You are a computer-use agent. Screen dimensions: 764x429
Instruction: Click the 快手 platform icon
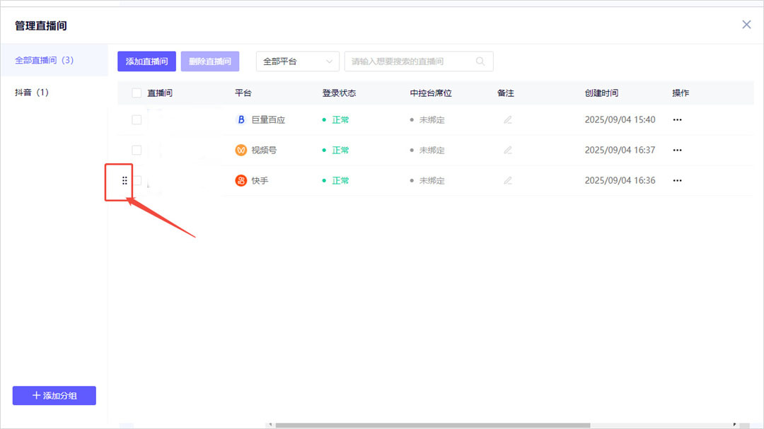(241, 181)
